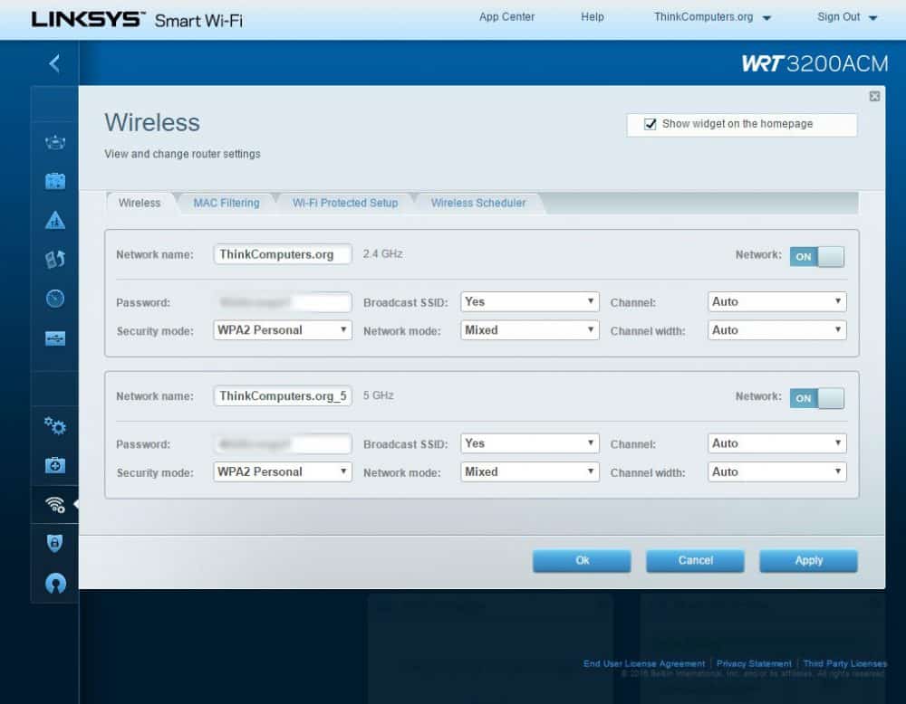Click the 5 GHz Password field

pos(283,443)
